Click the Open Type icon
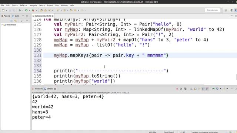 (x=45, y=10)
